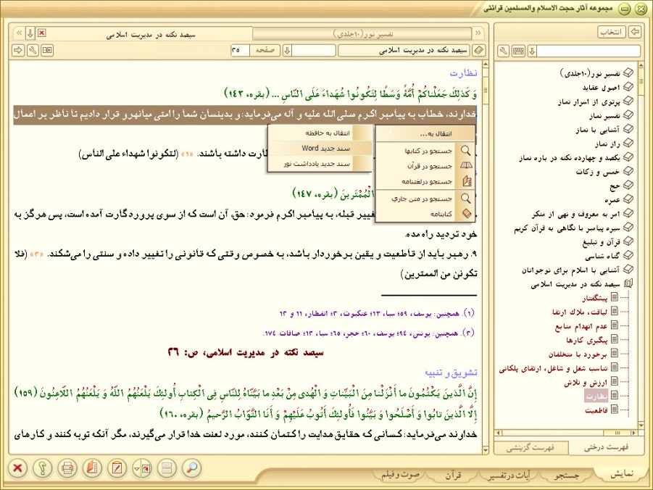Click the tree panel horizontal scrollbar
The width and height of the screenshot is (653, 490).
566,433
